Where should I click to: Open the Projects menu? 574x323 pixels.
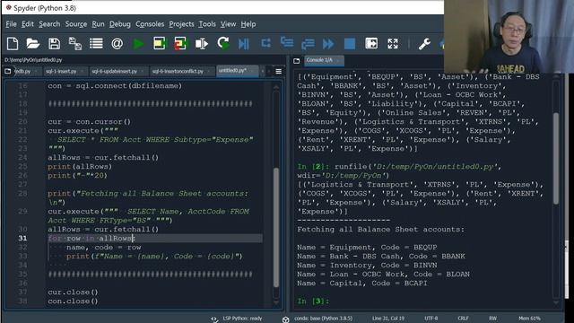click(x=181, y=24)
